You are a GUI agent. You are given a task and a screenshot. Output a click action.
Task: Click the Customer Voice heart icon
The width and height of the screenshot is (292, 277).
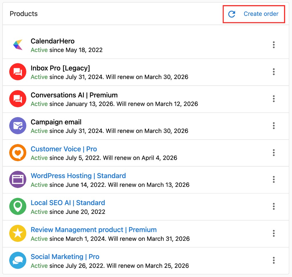[18, 153]
